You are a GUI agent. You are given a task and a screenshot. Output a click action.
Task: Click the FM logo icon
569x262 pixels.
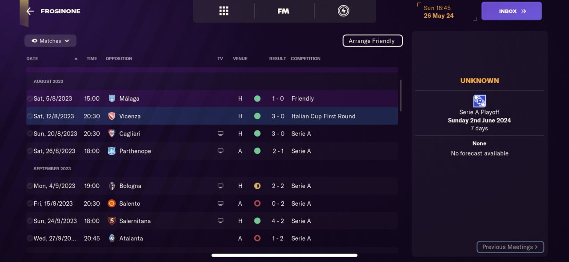coord(283,11)
